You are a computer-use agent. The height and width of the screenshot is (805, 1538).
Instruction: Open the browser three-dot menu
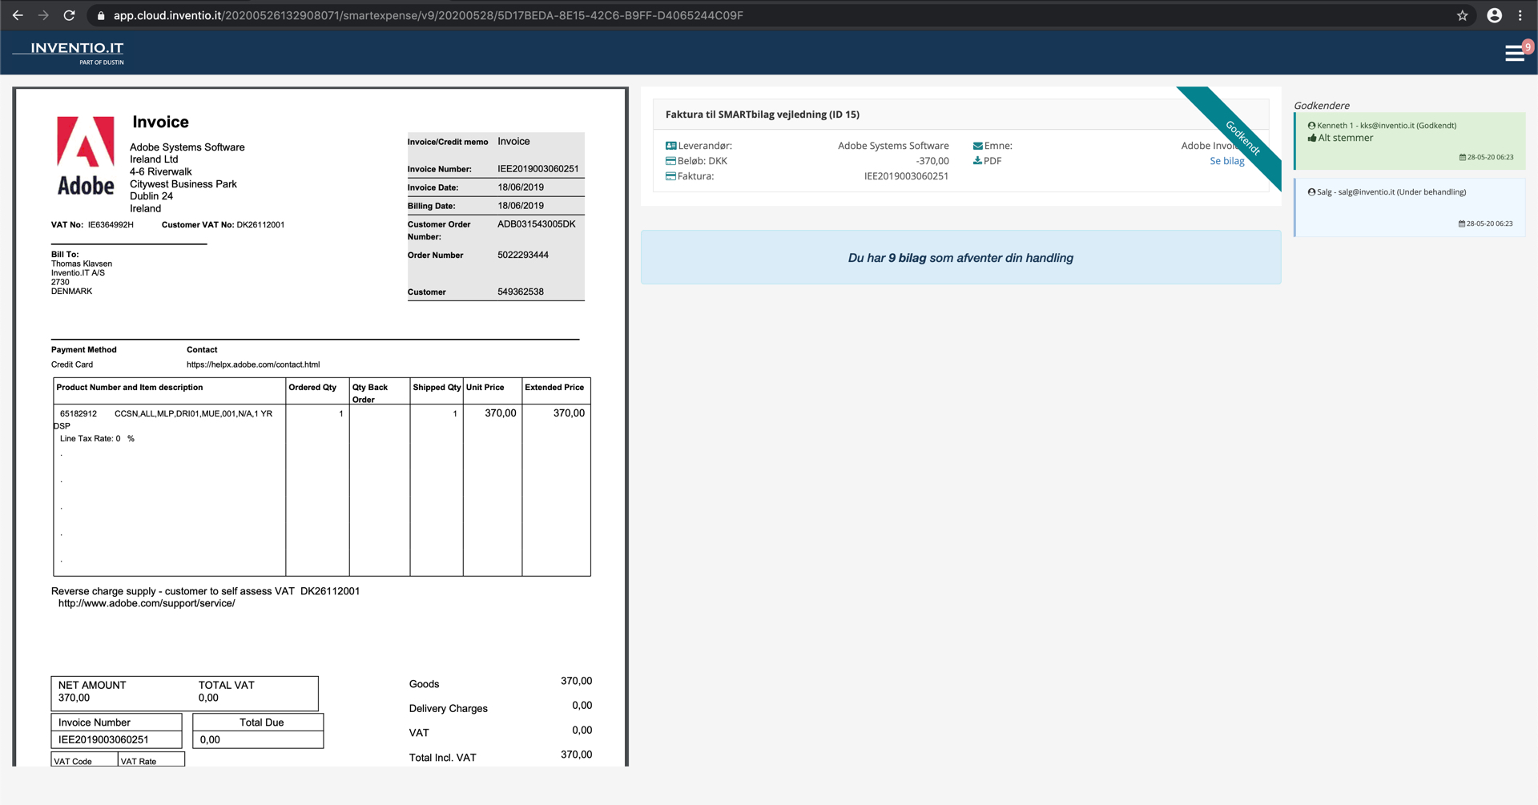coord(1520,15)
